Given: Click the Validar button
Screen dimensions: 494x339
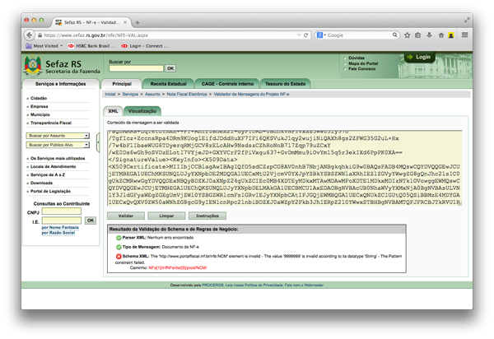Looking at the screenshot, I should click(126, 216).
